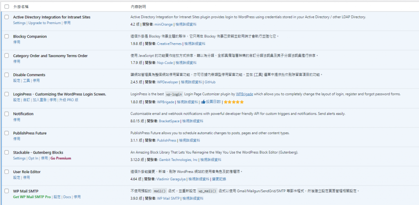Check the PublishPress Future checkbox

(x=7, y=133)
